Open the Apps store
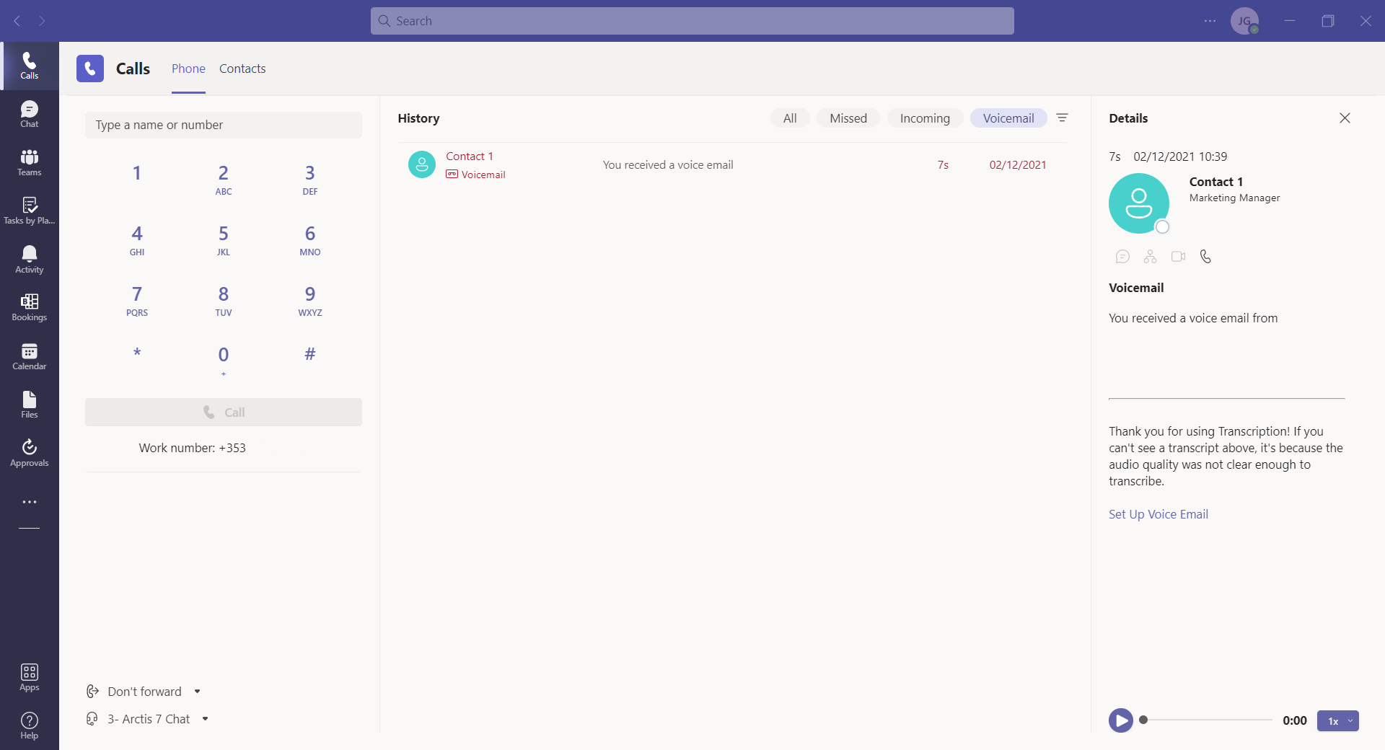 pyautogui.click(x=30, y=677)
